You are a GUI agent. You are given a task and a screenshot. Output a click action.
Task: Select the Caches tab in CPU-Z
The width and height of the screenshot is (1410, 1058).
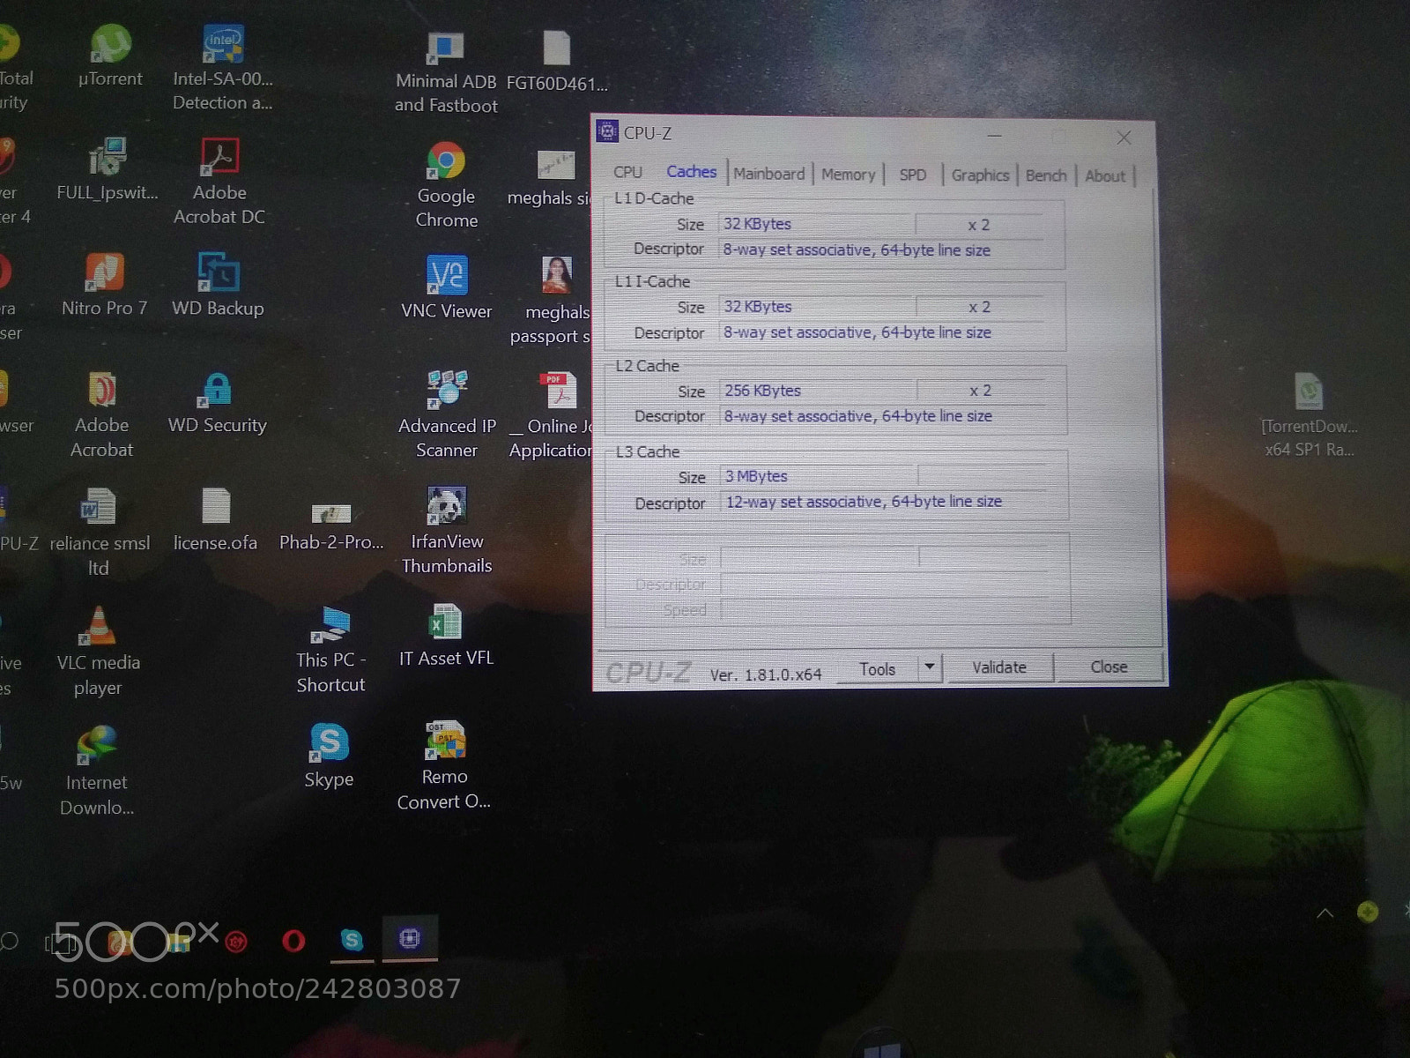[x=692, y=171]
